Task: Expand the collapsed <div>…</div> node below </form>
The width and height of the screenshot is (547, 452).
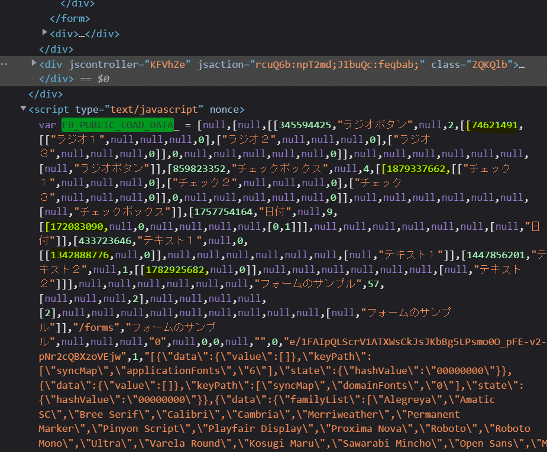Action: pos(44,32)
